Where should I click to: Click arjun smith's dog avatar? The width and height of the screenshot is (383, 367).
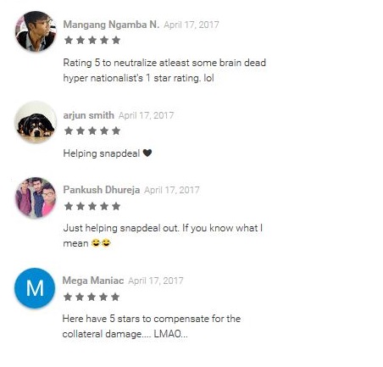click(36, 122)
